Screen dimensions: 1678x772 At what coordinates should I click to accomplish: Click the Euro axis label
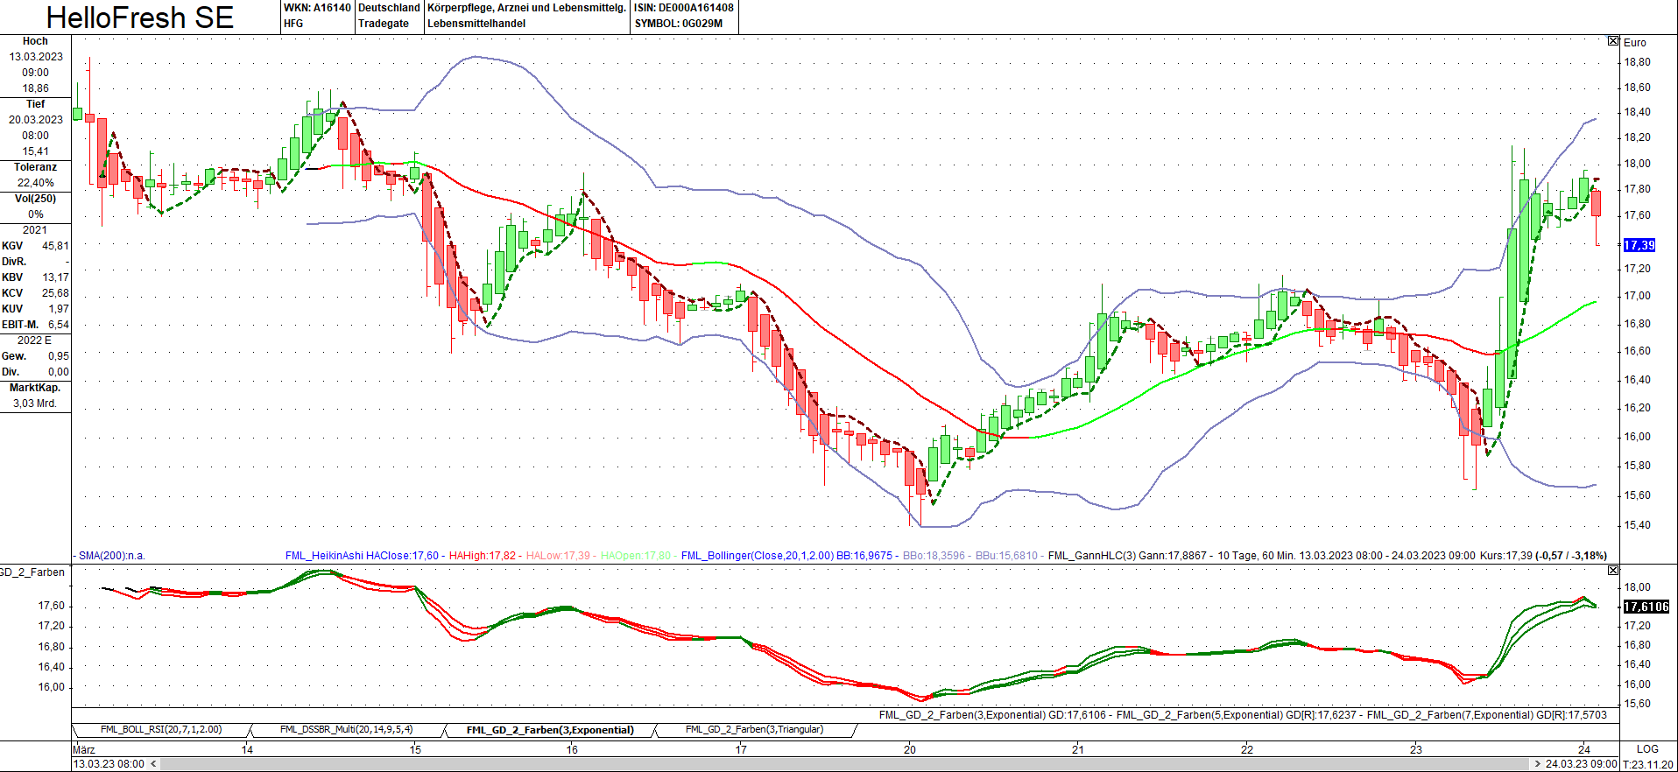pos(1634,43)
